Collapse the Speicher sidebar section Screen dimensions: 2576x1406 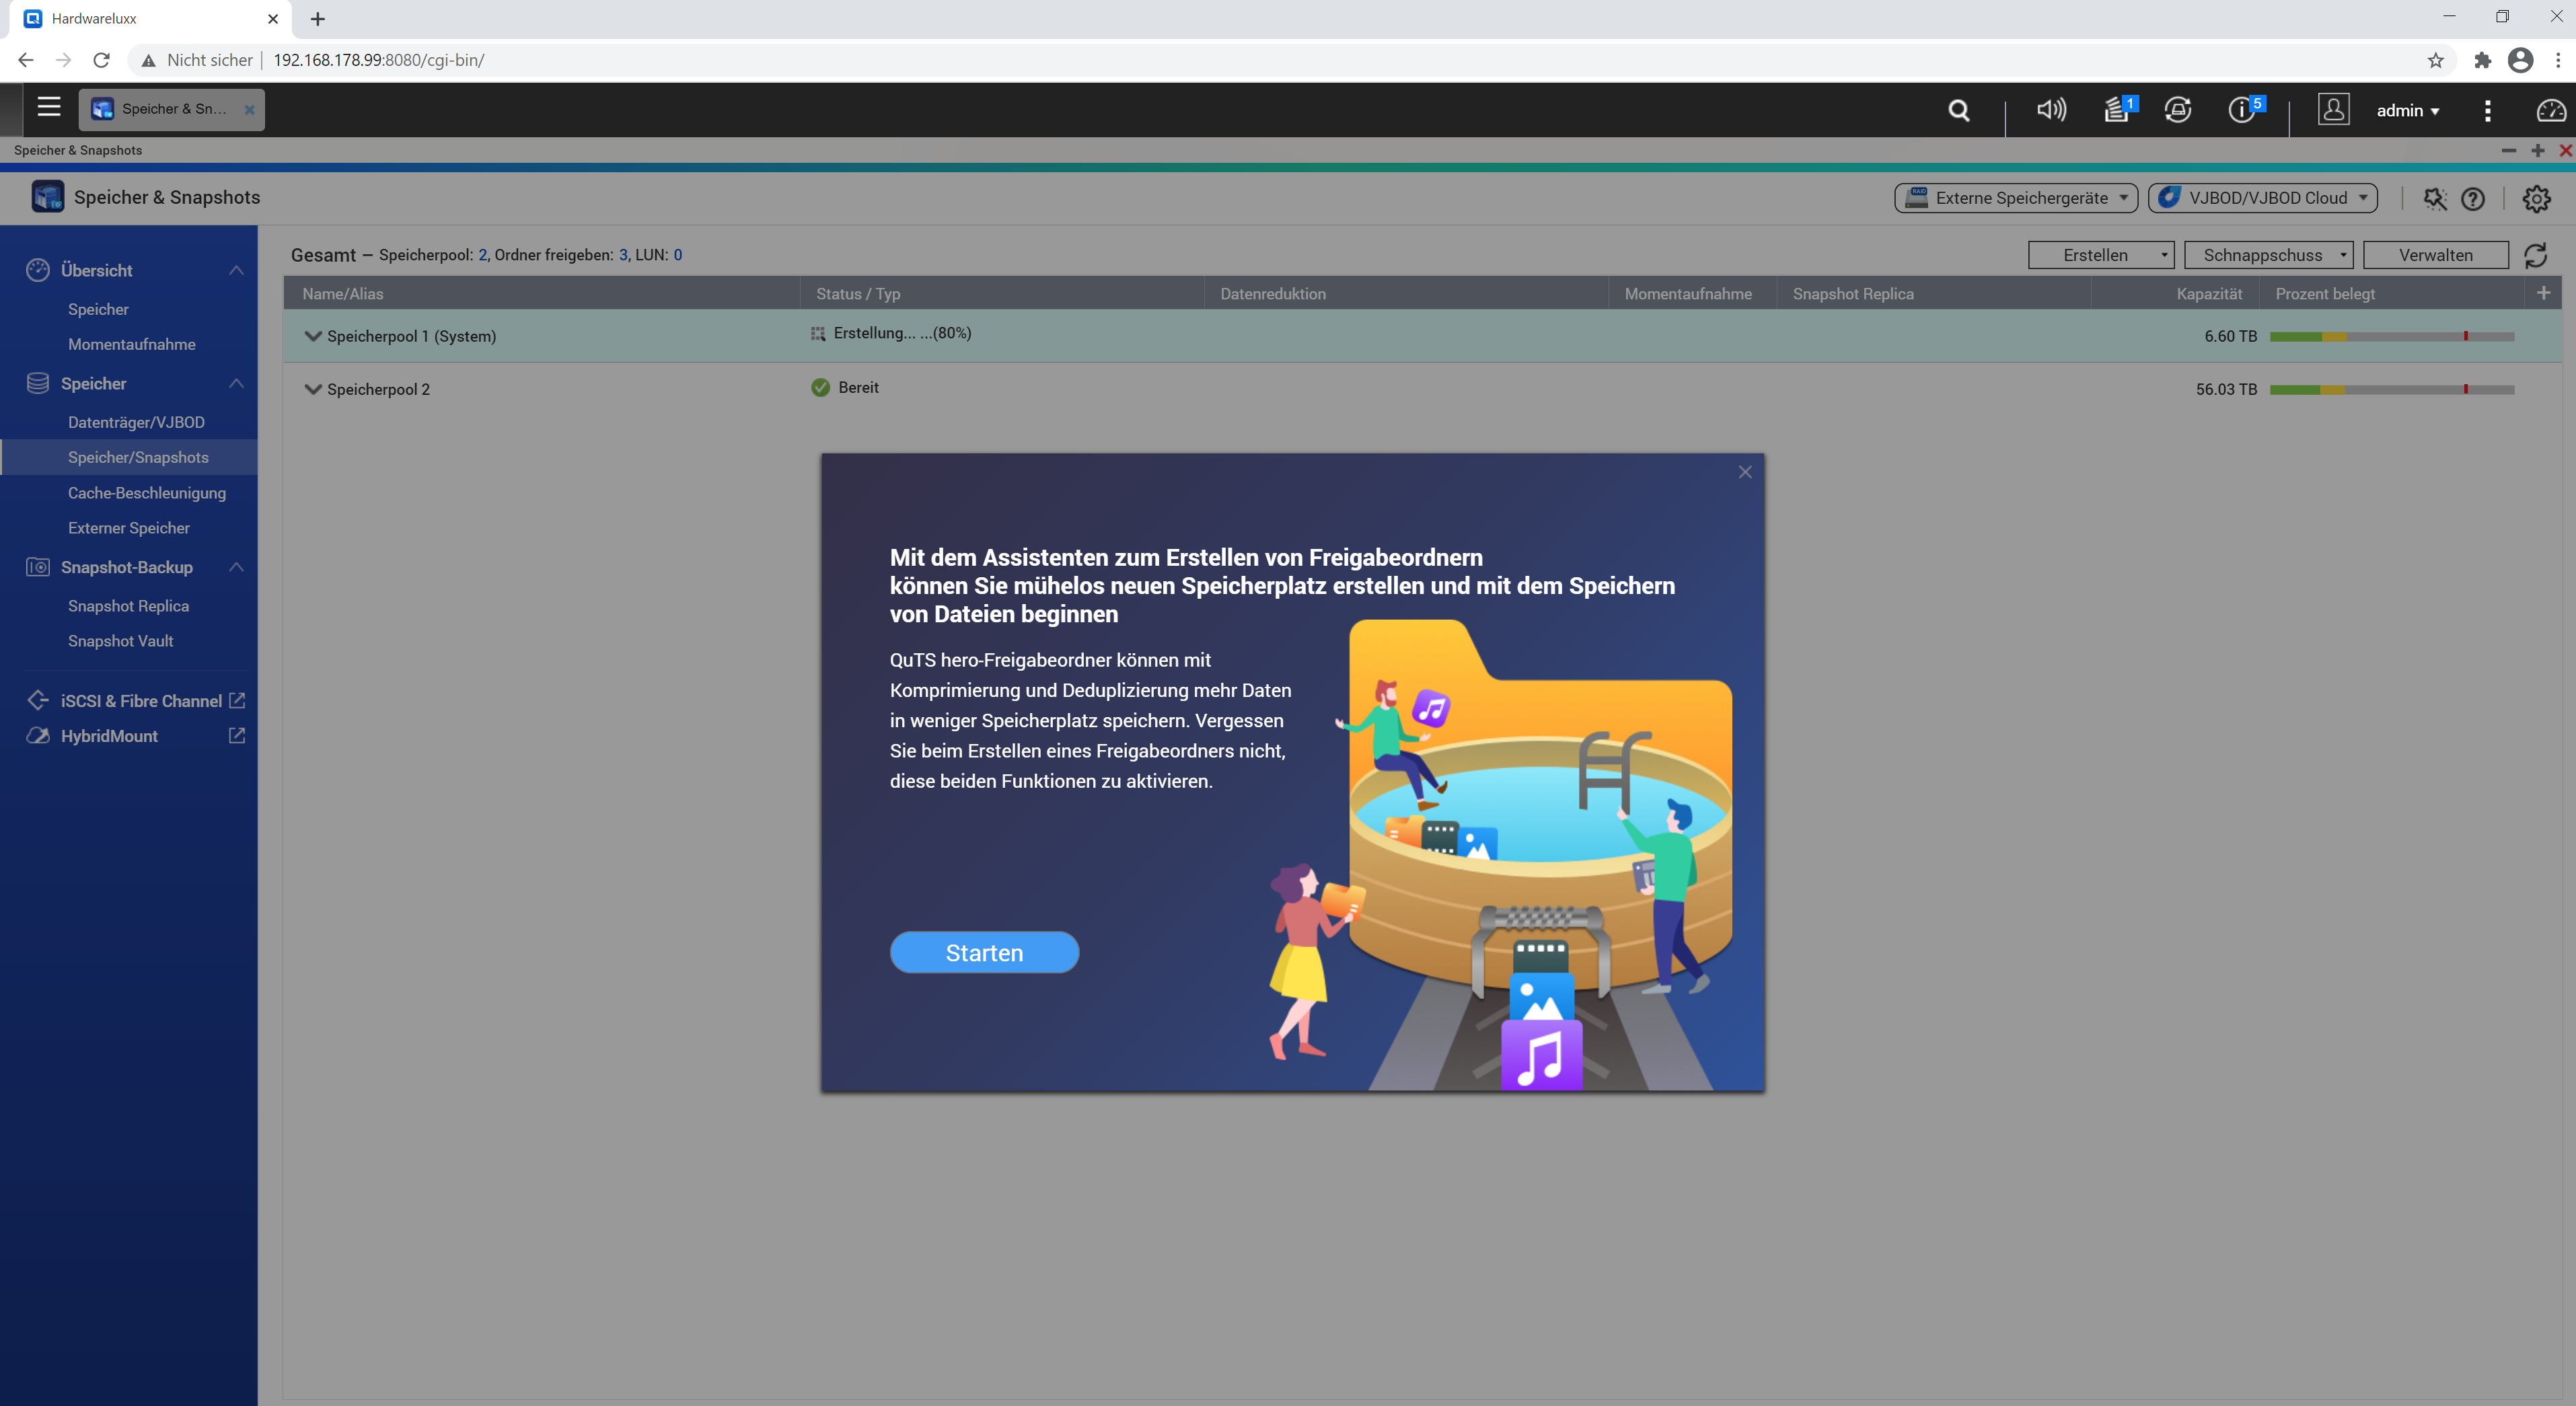(236, 383)
